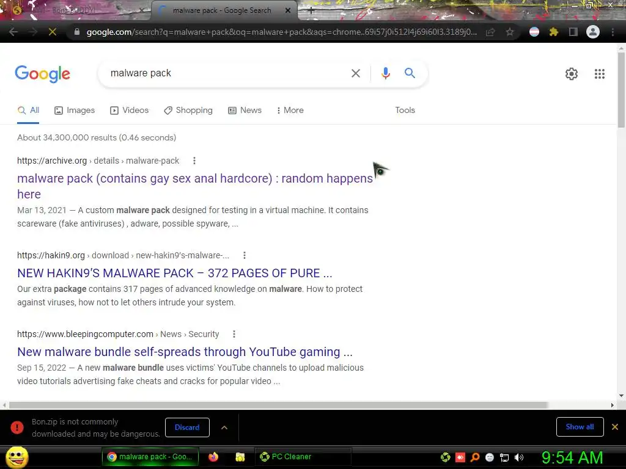626x469 pixels.
Task: Click the red tray icon
Action: coord(460,457)
